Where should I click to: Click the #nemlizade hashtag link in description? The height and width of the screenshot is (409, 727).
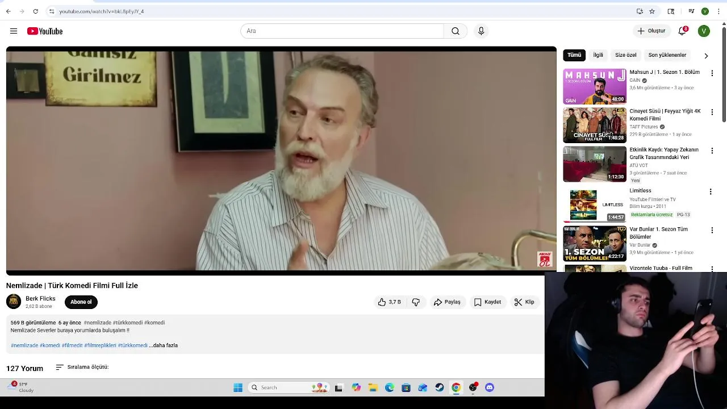pos(24,345)
